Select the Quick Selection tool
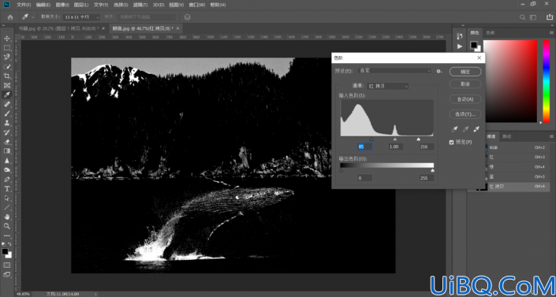 pyautogui.click(x=7, y=67)
